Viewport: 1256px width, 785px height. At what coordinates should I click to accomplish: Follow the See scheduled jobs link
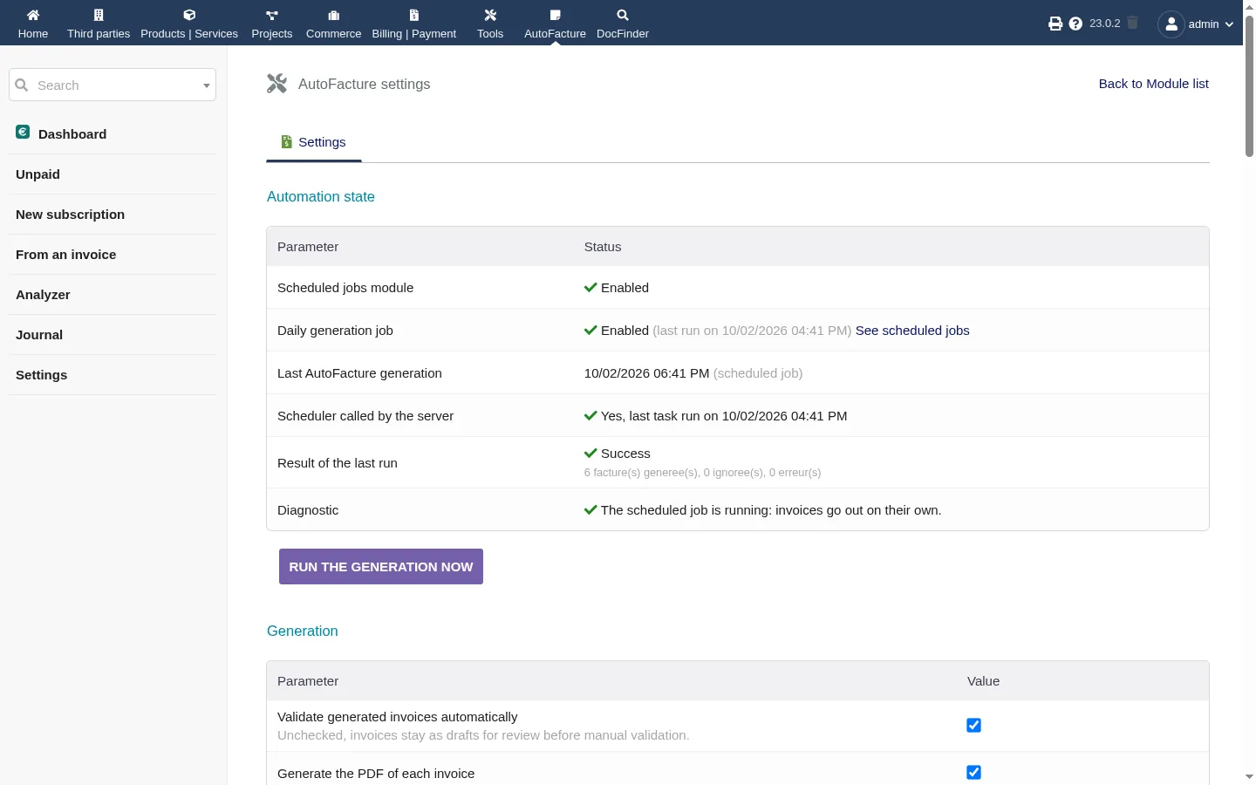[x=912, y=331]
